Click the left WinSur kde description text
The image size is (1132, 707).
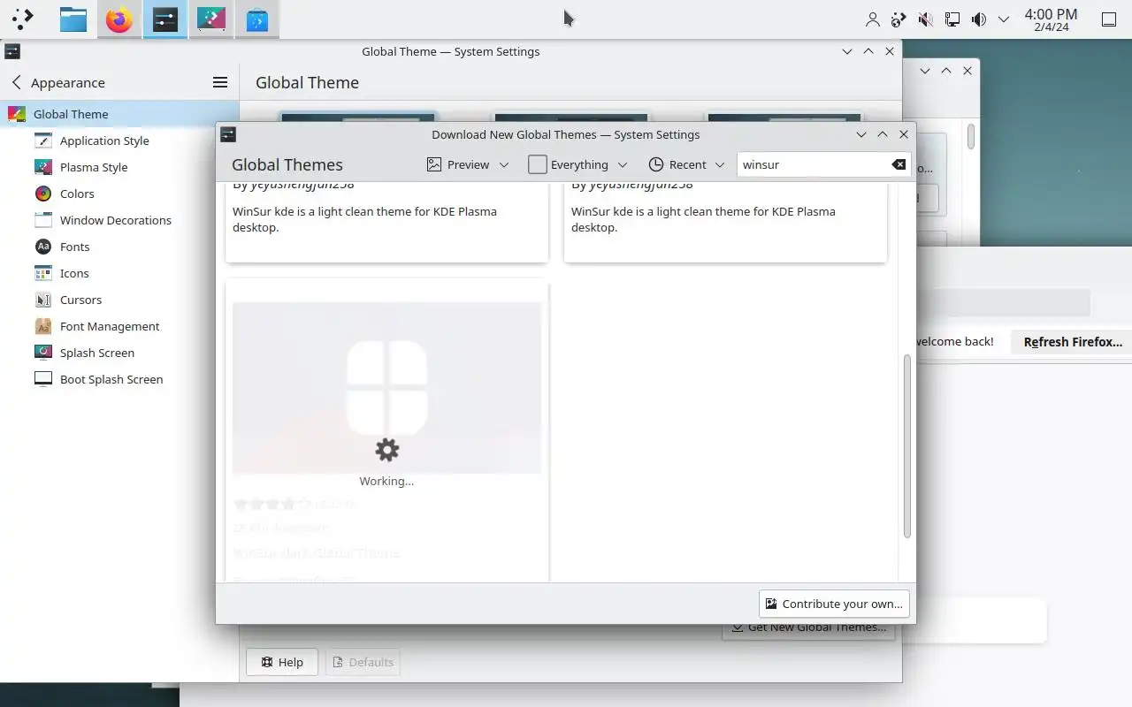364,219
